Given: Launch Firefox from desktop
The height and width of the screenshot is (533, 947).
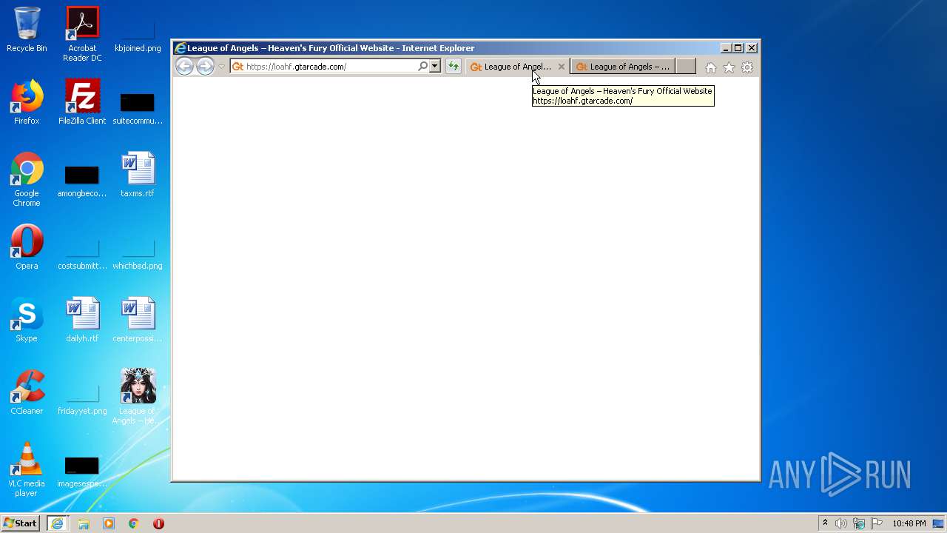Looking at the screenshot, I should click(x=27, y=102).
